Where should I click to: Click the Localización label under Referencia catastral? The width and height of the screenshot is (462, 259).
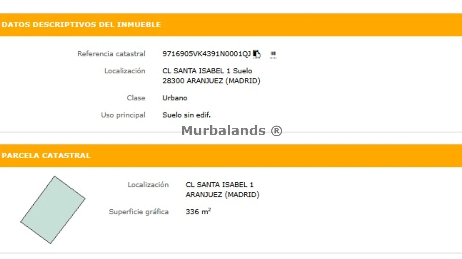tap(125, 71)
